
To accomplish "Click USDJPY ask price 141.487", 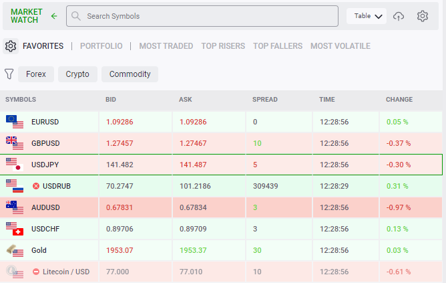I will click(193, 165).
